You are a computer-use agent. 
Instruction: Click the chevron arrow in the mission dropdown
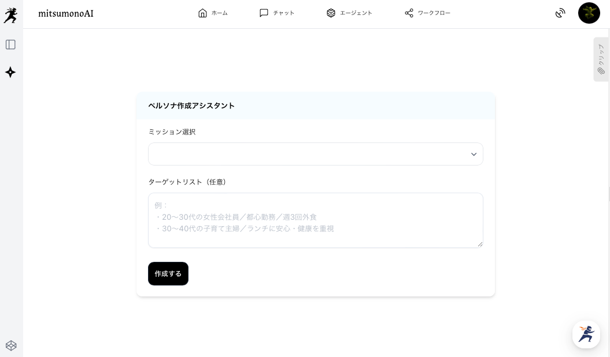pyautogui.click(x=474, y=154)
